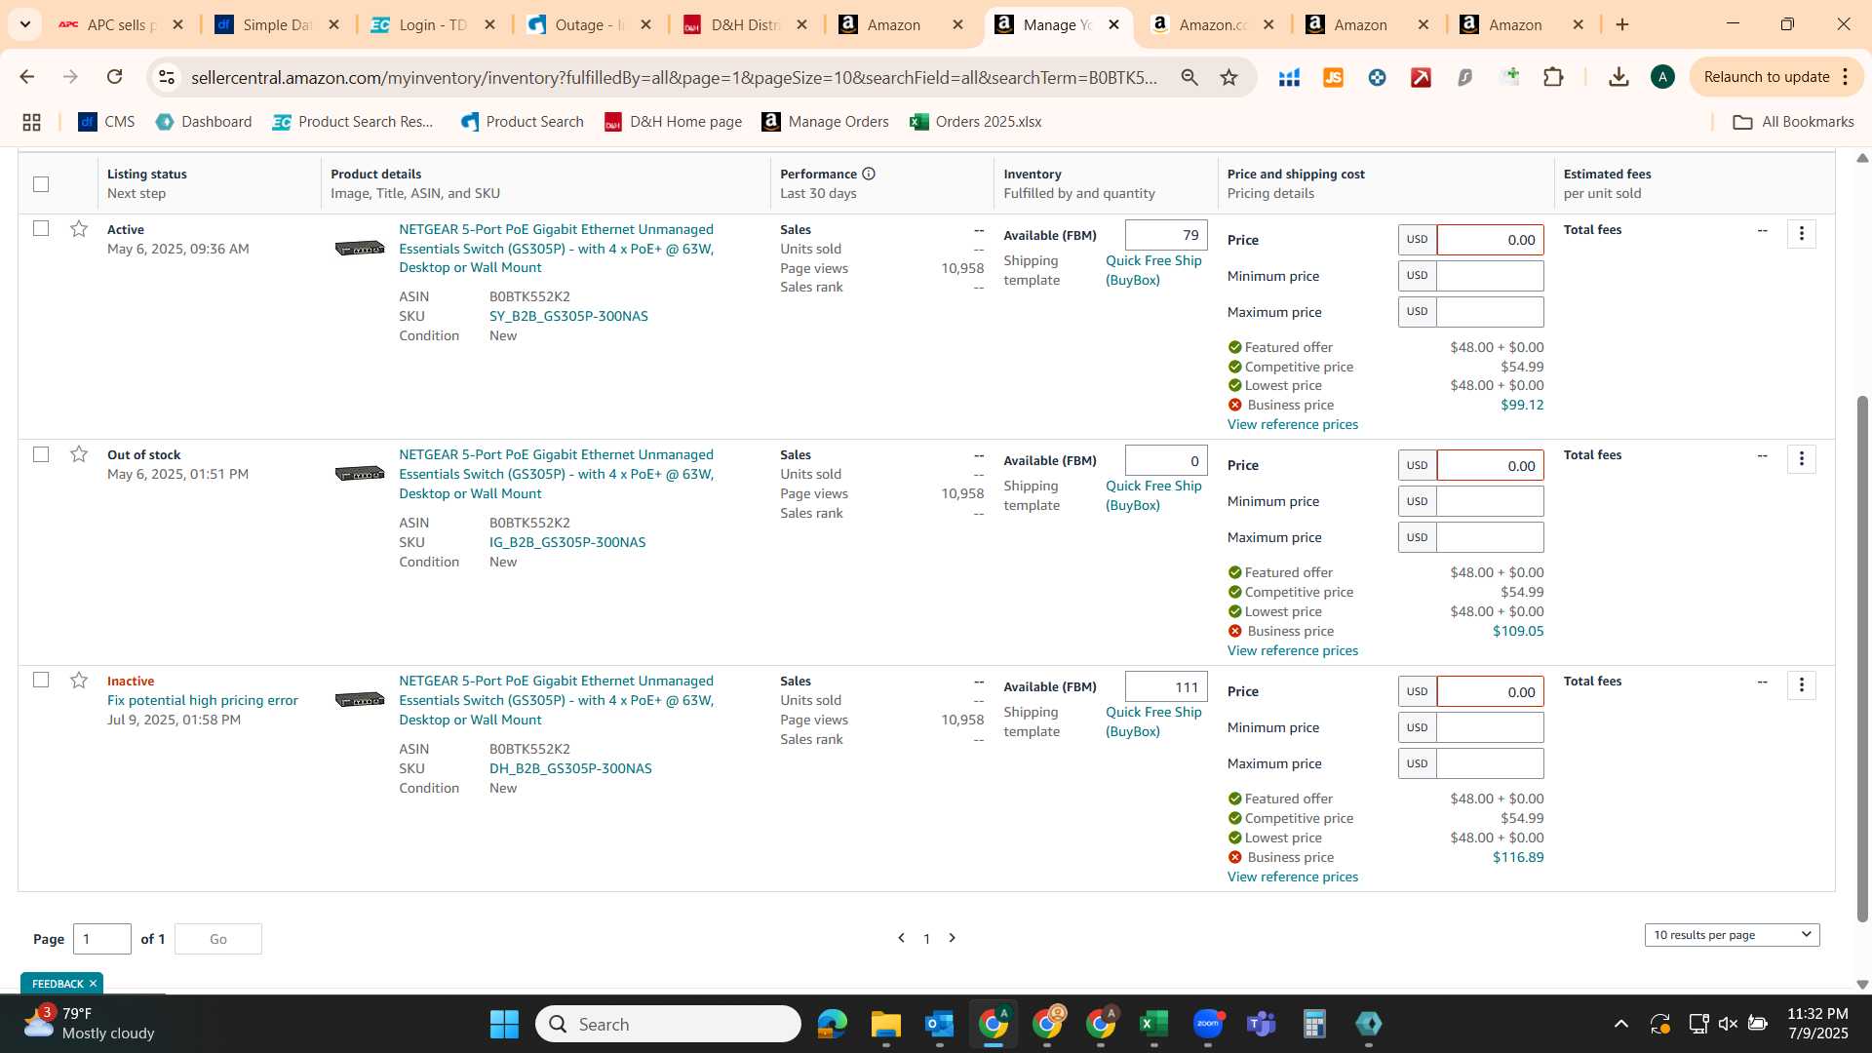This screenshot has height=1053, width=1872.
Task: Open kebab menu for DH_B2B_GS305P listing
Action: click(1801, 685)
